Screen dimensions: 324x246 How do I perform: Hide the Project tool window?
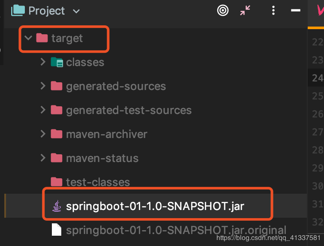(x=295, y=11)
